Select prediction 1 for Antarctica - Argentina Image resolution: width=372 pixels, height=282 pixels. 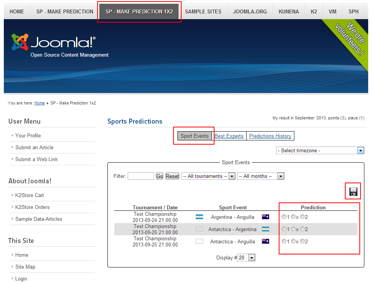tap(284, 229)
